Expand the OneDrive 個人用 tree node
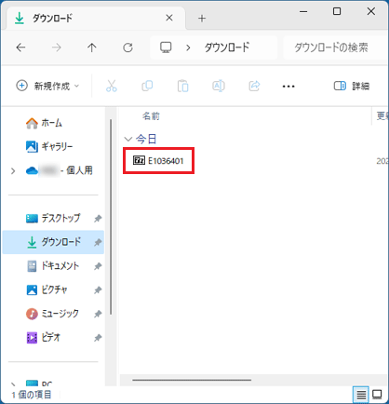 13,170
